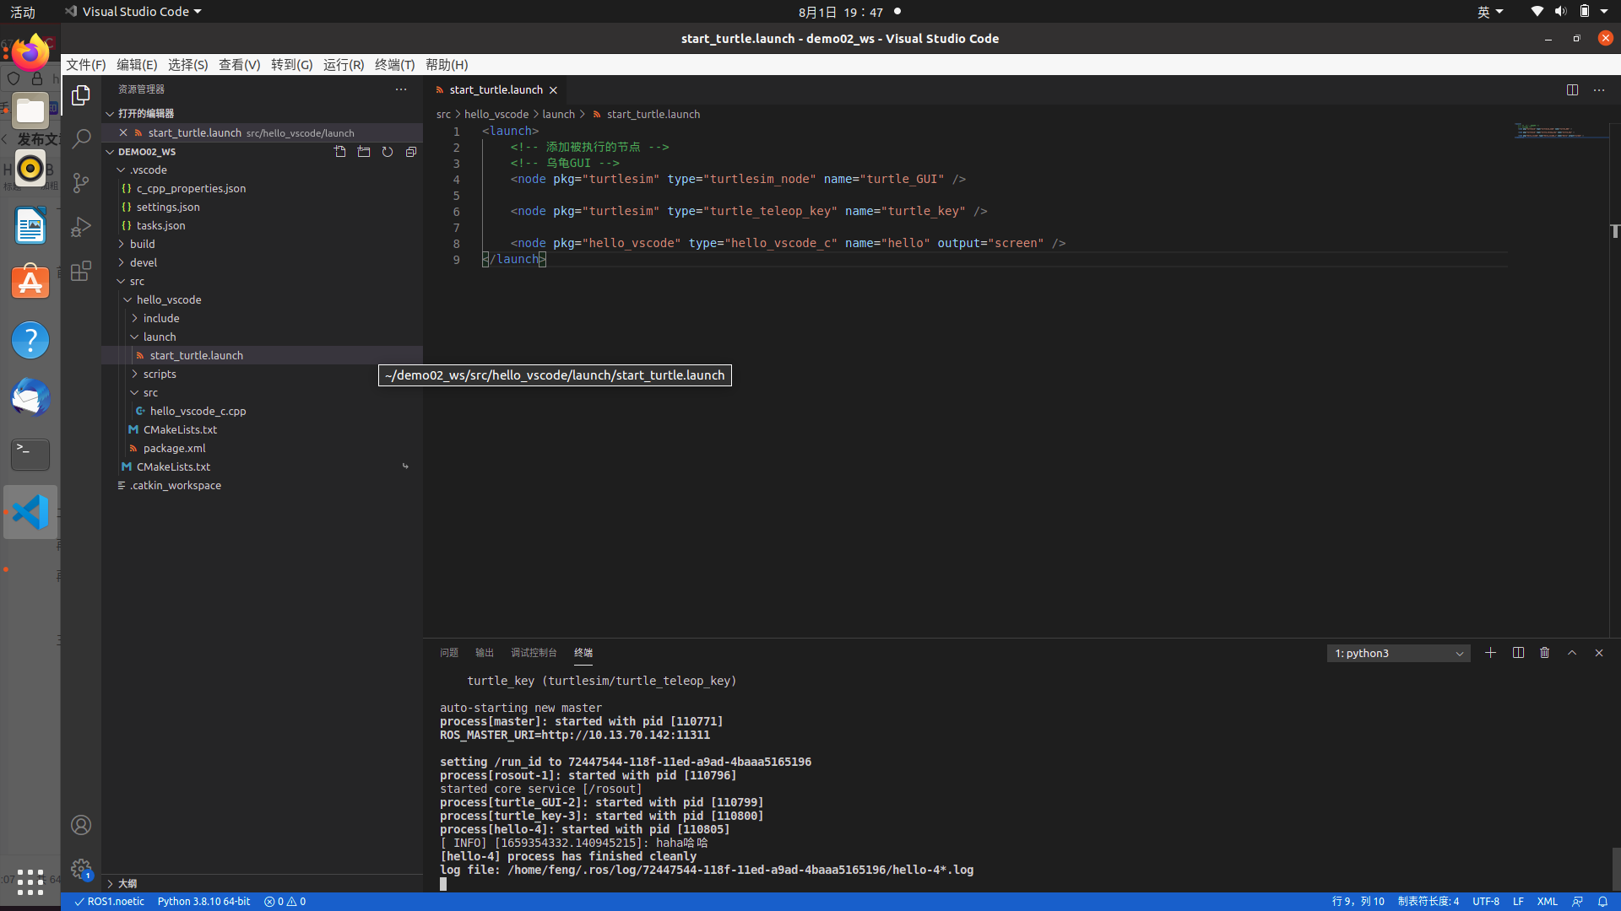The height and width of the screenshot is (911, 1621).
Task: Open the Extensions view
Action: 81,271
